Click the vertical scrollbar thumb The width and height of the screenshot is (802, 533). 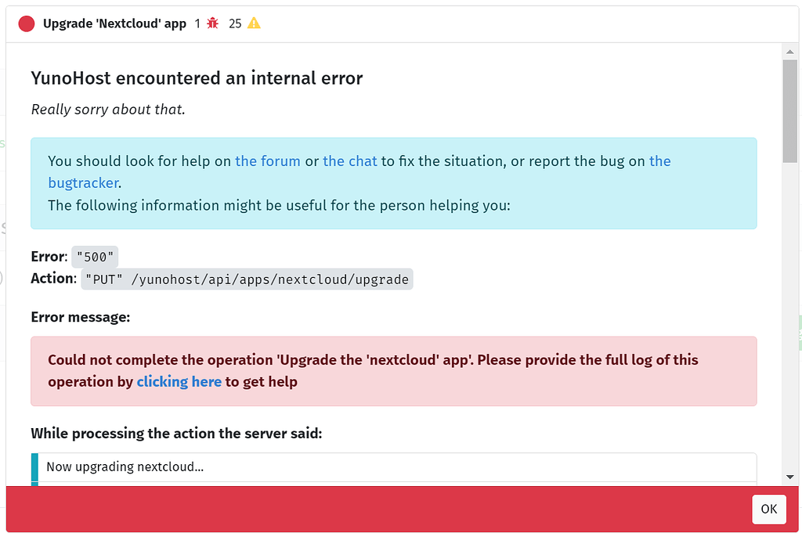789,110
